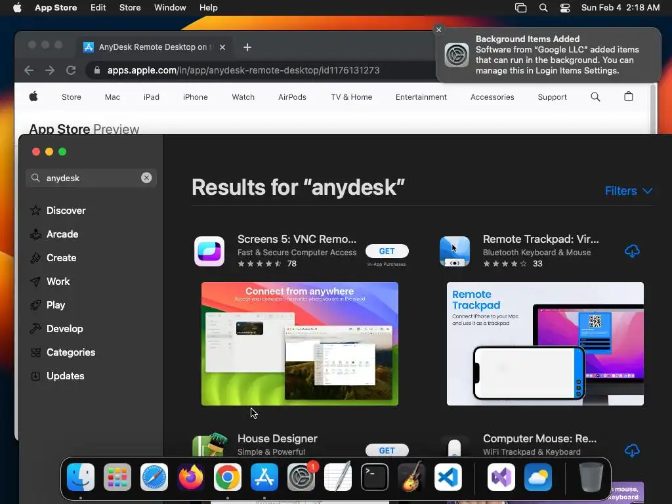Viewport: 672px width, 504px height.
Task: Open Computer Mouse: Re... title
Action: [x=539, y=438]
